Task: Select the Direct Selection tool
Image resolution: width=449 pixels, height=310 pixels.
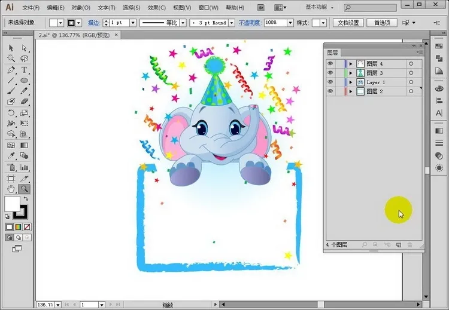Action: point(25,48)
